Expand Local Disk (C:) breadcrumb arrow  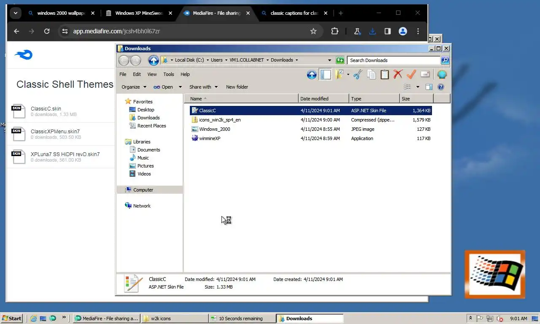click(208, 60)
